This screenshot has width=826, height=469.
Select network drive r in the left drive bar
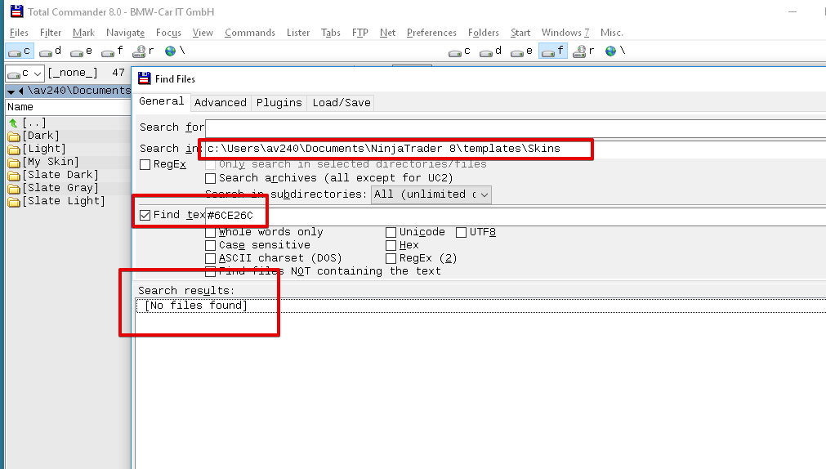point(143,51)
